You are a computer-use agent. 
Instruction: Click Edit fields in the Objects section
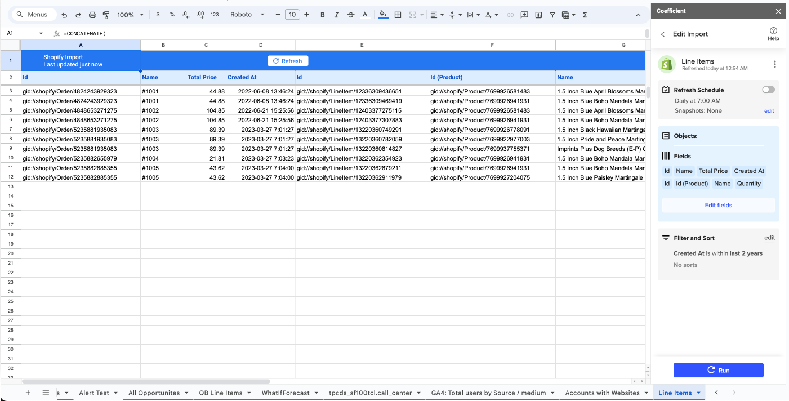(x=718, y=204)
